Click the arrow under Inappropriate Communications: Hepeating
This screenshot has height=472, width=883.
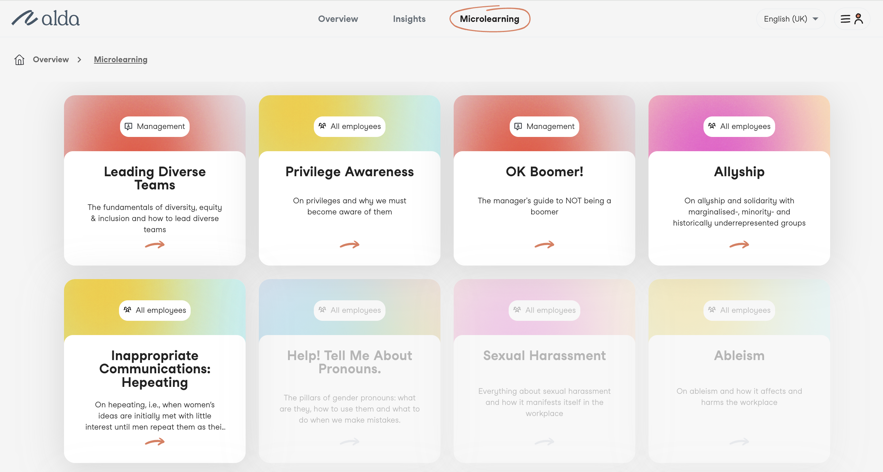(155, 442)
